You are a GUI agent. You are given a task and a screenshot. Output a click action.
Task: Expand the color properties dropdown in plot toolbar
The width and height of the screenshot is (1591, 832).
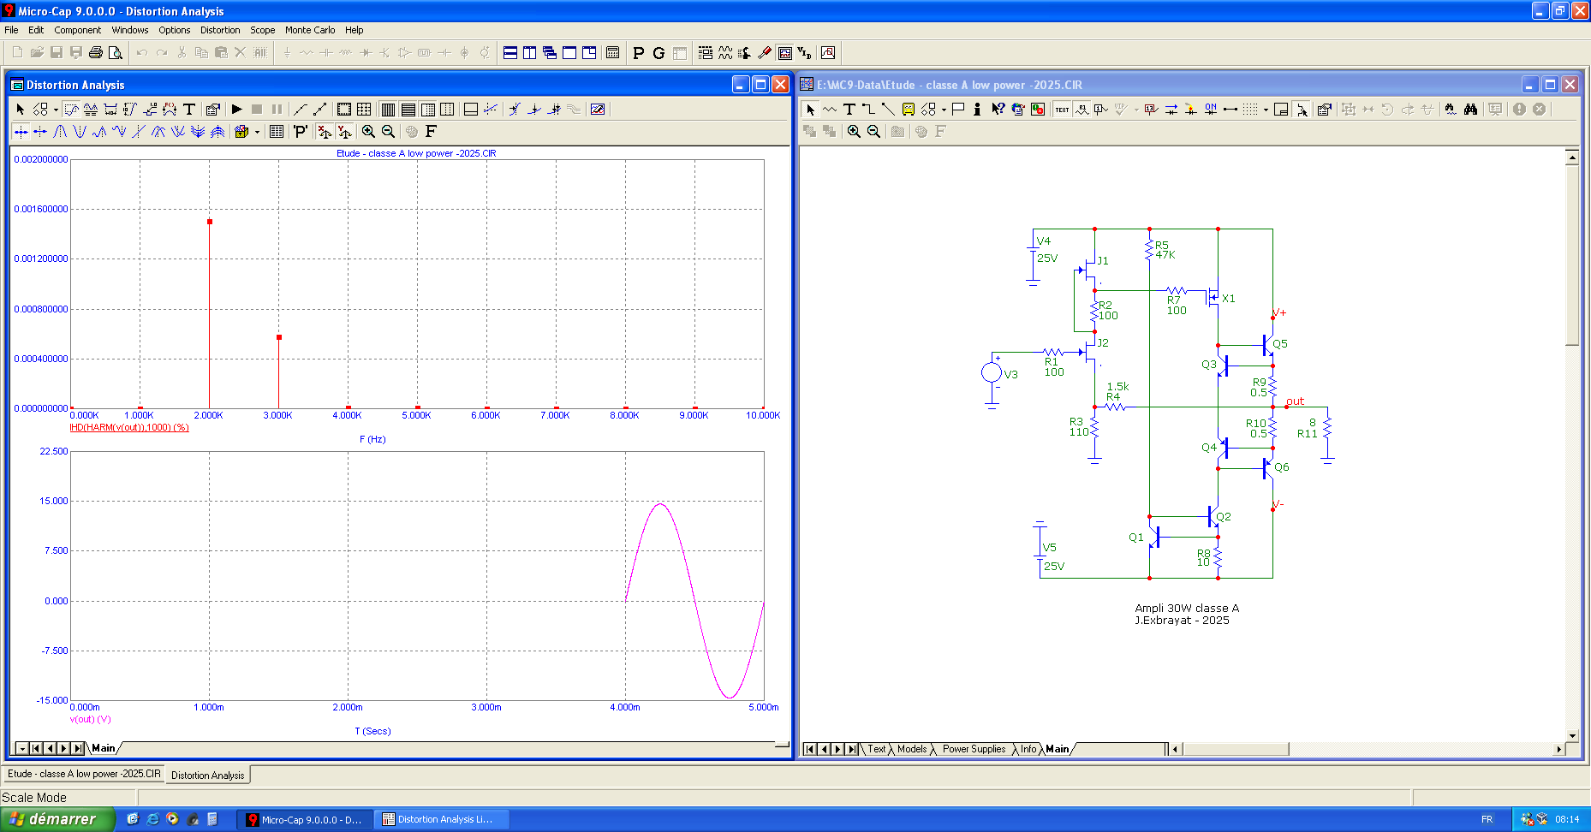pos(257,132)
